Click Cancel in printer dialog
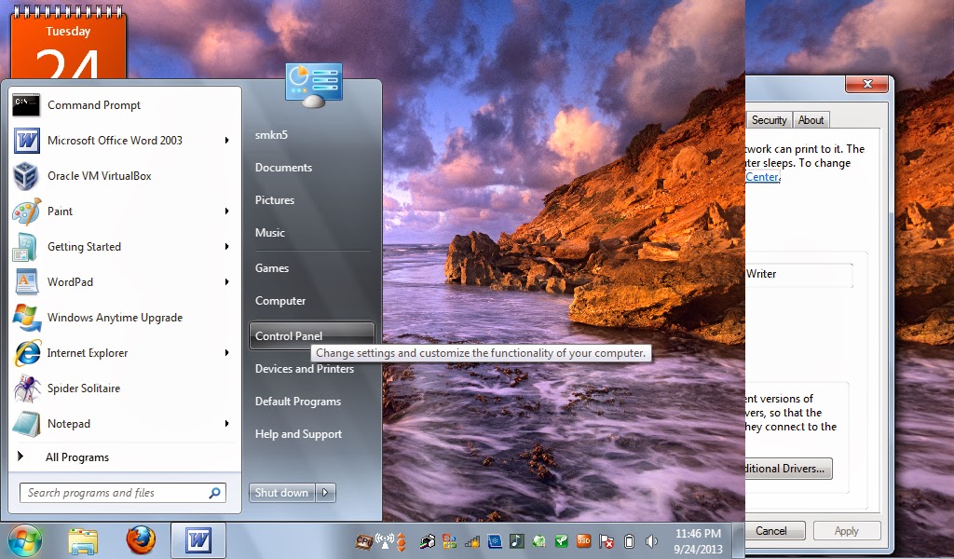 [x=774, y=530]
